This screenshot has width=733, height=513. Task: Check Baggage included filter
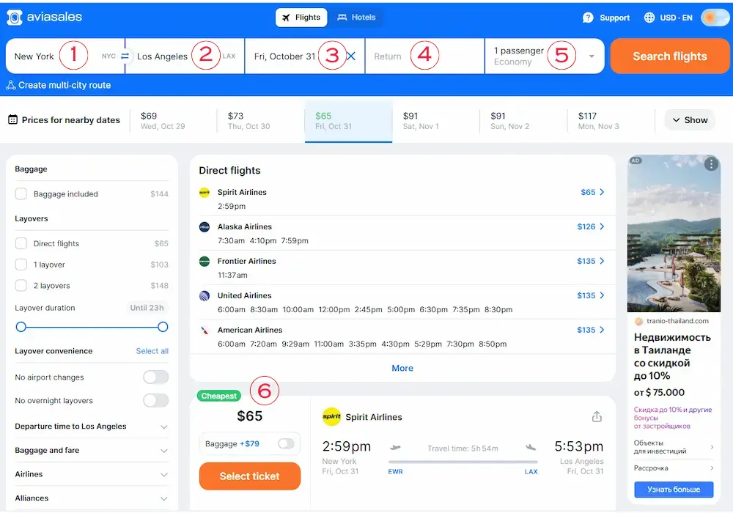pyautogui.click(x=21, y=193)
